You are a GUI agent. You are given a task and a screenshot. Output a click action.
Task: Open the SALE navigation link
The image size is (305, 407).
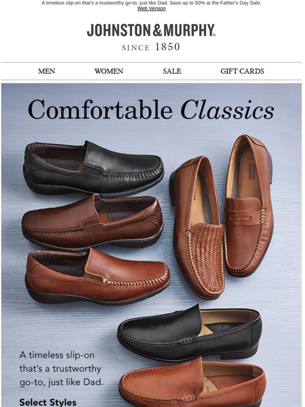(x=172, y=71)
